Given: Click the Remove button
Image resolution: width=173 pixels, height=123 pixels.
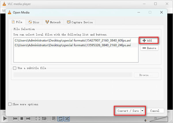Looking at the screenshot, I should click(x=149, y=48).
